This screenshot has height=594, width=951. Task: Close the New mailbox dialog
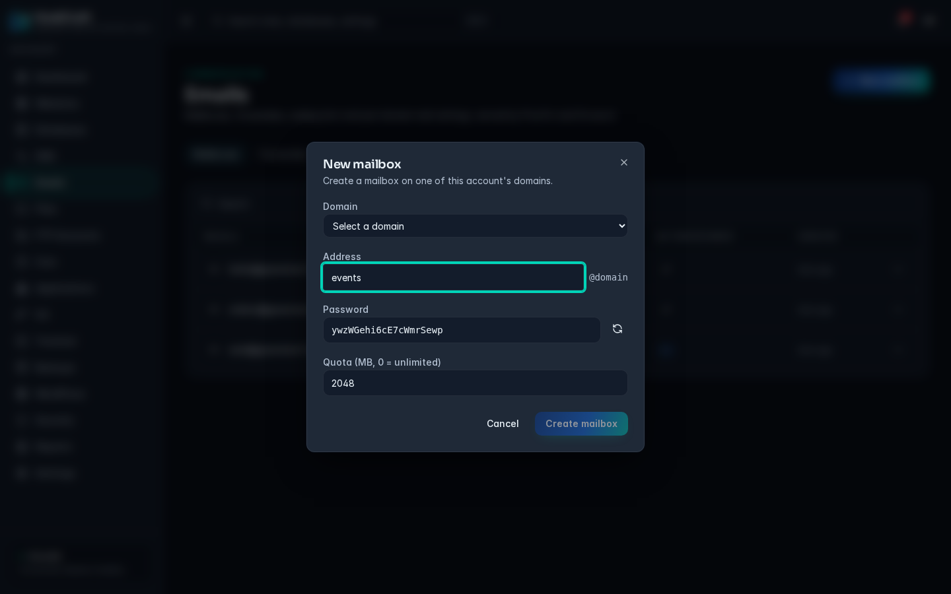pos(624,162)
